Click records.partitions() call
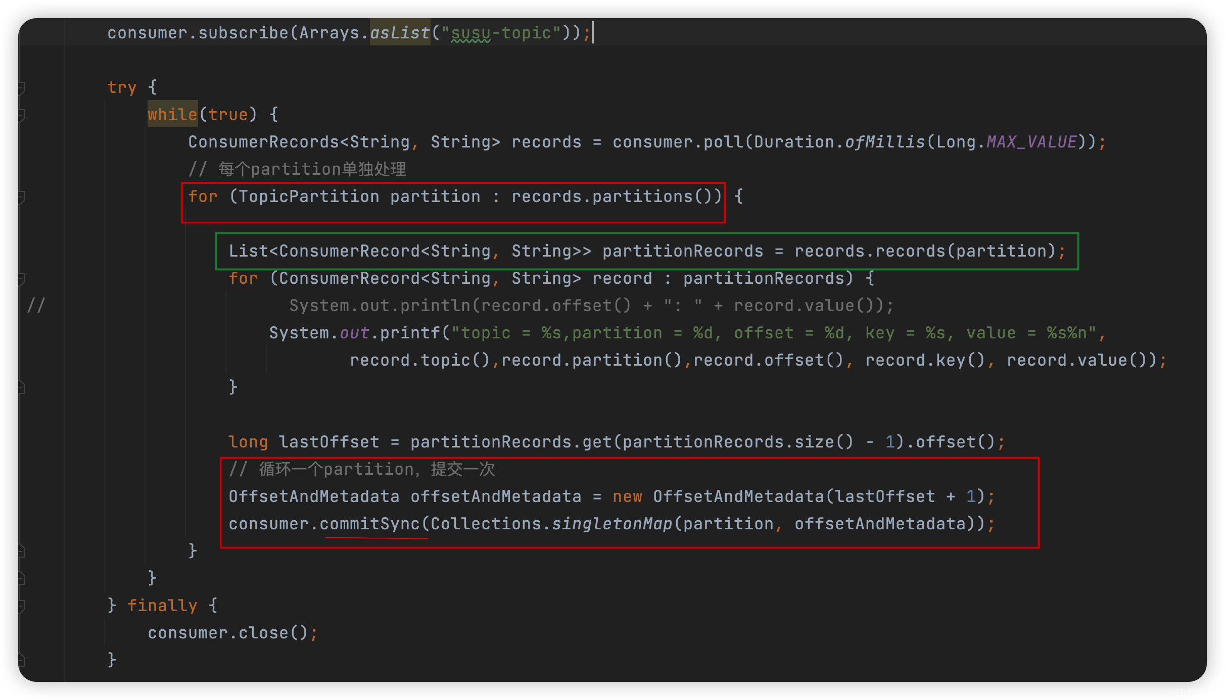1225x700 pixels. click(x=612, y=197)
